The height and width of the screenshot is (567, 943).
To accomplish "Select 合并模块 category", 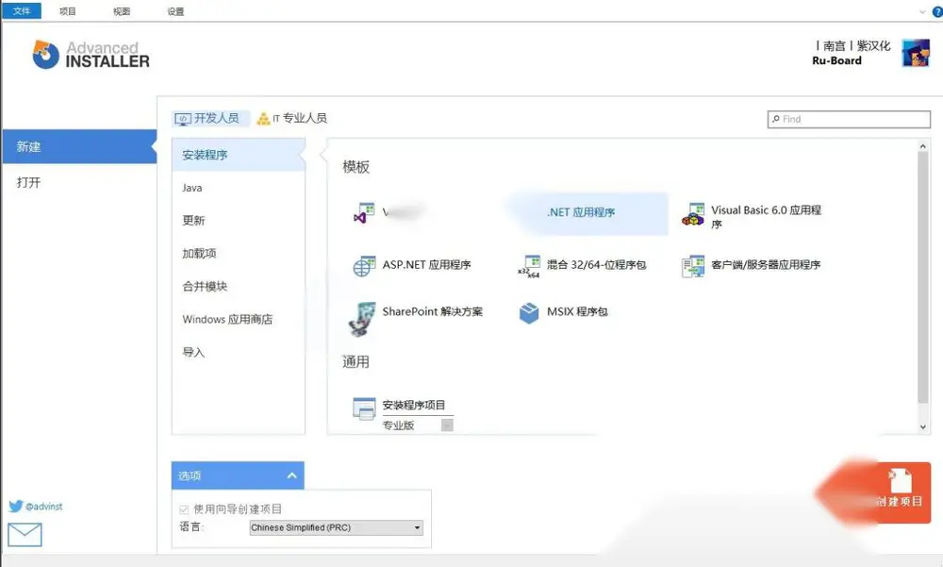I will (239, 287).
